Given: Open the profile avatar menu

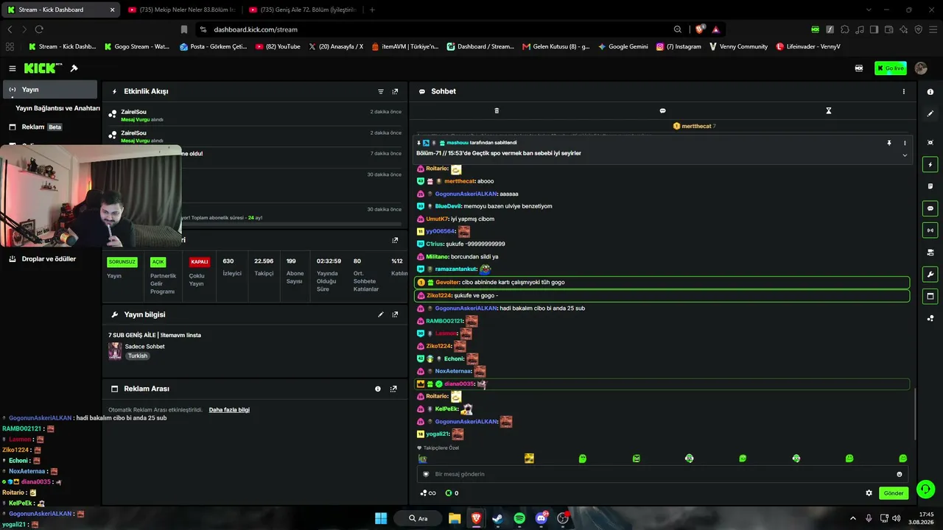Looking at the screenshot, I should [x=921, y=68].
